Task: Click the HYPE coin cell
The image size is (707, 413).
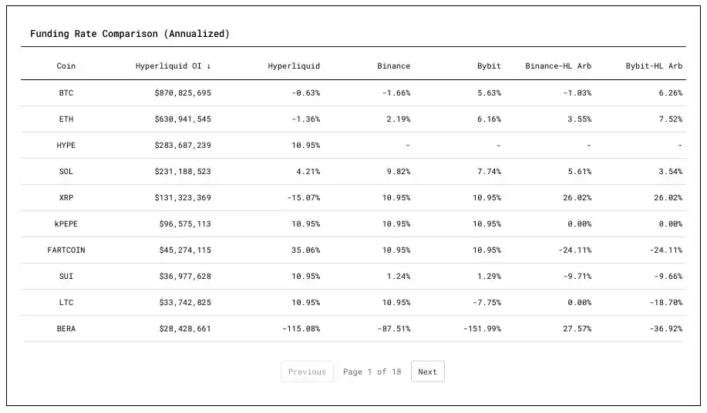Action: tap(66, 146)
